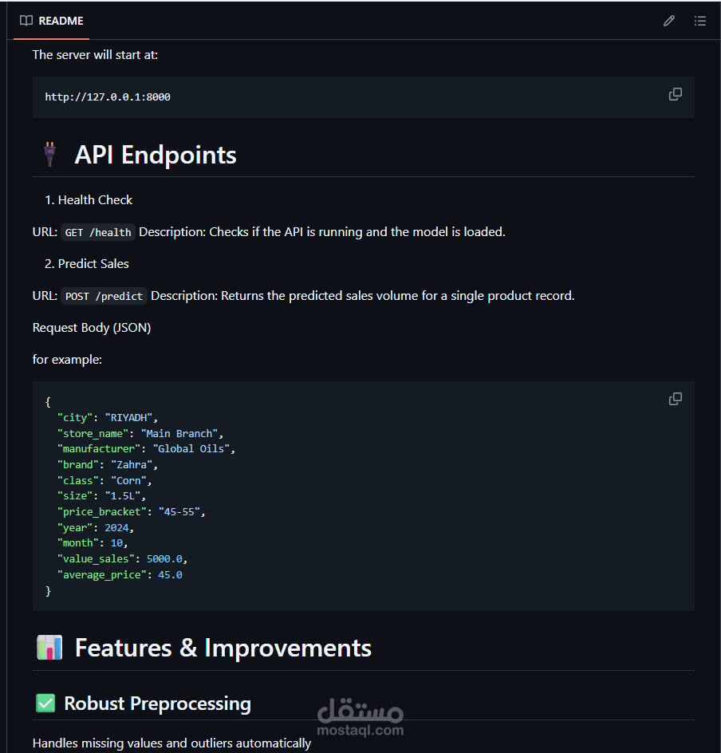Open the README outline list icon
This screenshot has width=721, height=753.
(x=699, y=21)
